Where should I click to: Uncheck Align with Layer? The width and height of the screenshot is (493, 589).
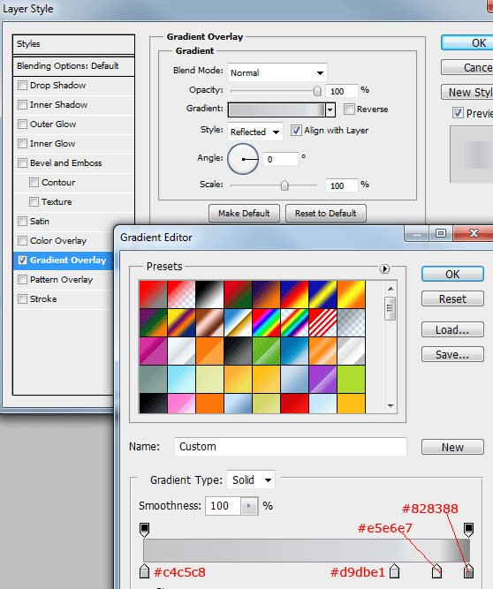pyautogui.click(x=296, y=131)
